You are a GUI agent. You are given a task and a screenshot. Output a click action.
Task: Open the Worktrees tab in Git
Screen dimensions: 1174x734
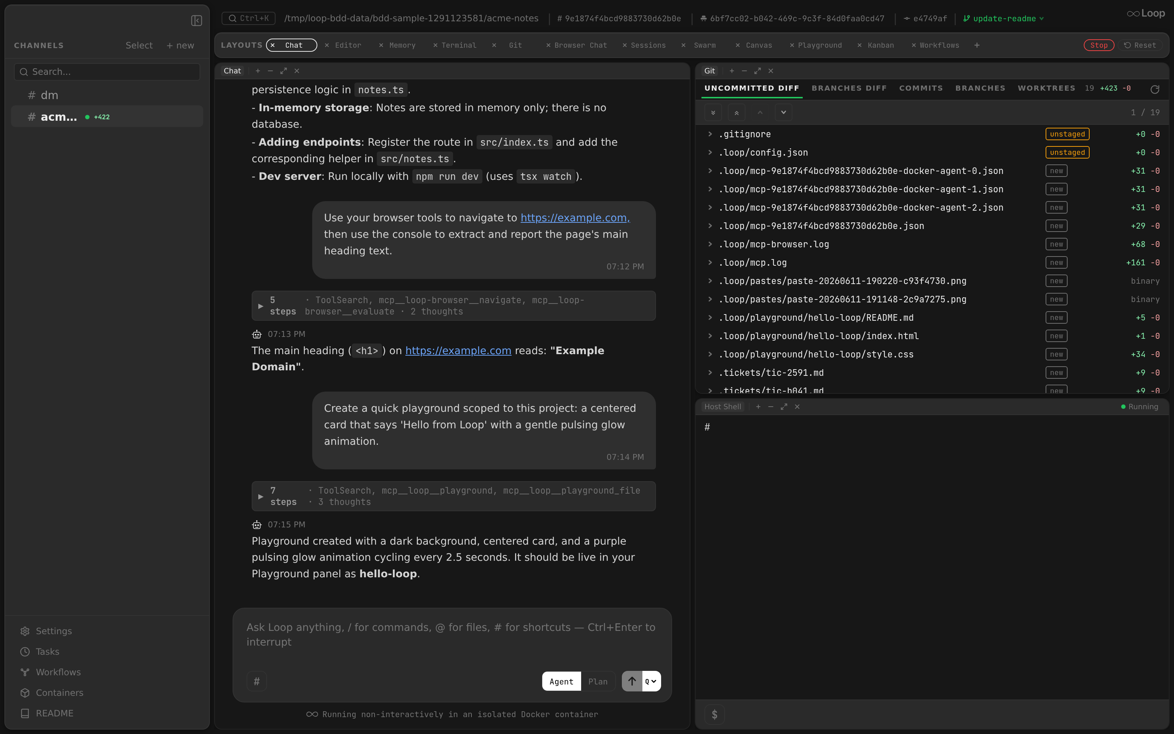click(1046, 88)
